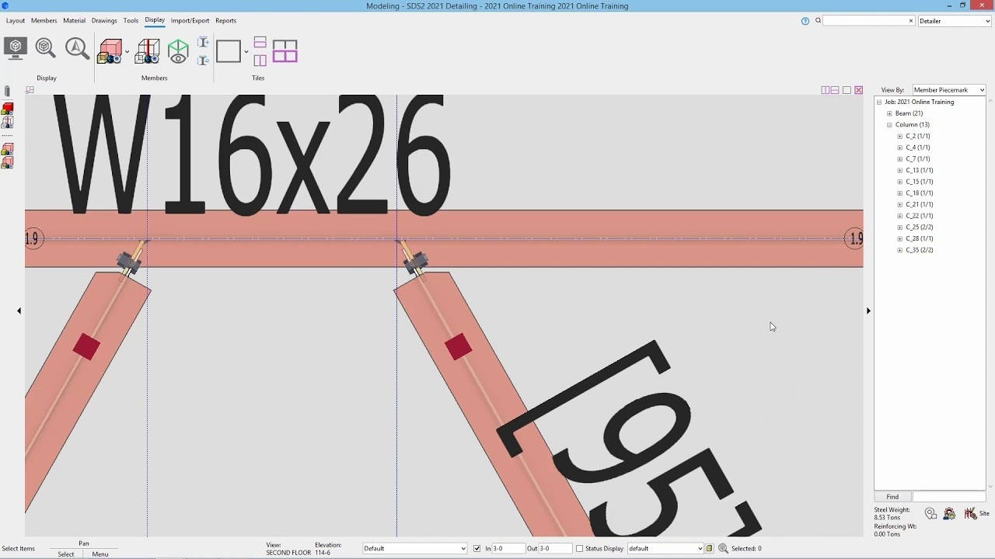Toggle the In/Out depth check checkbox
This screenshot has width=995, height=559.
(477, 548)
